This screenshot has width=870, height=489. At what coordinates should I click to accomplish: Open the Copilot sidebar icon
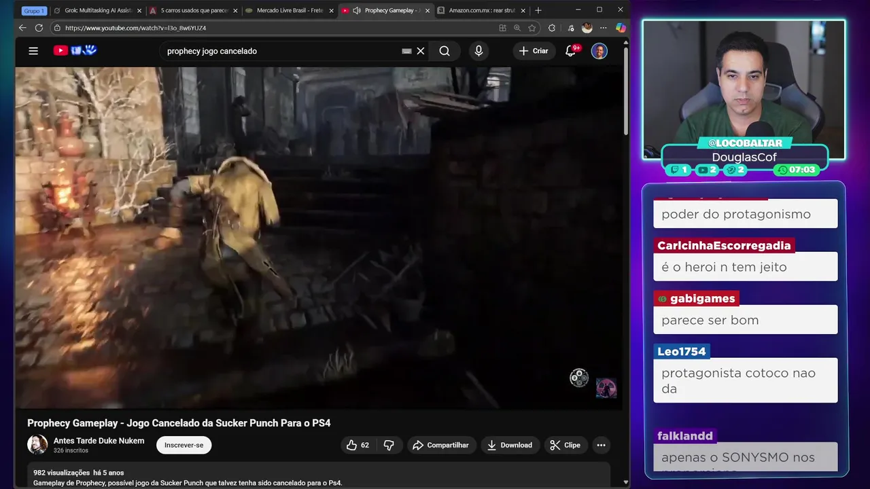621,28
